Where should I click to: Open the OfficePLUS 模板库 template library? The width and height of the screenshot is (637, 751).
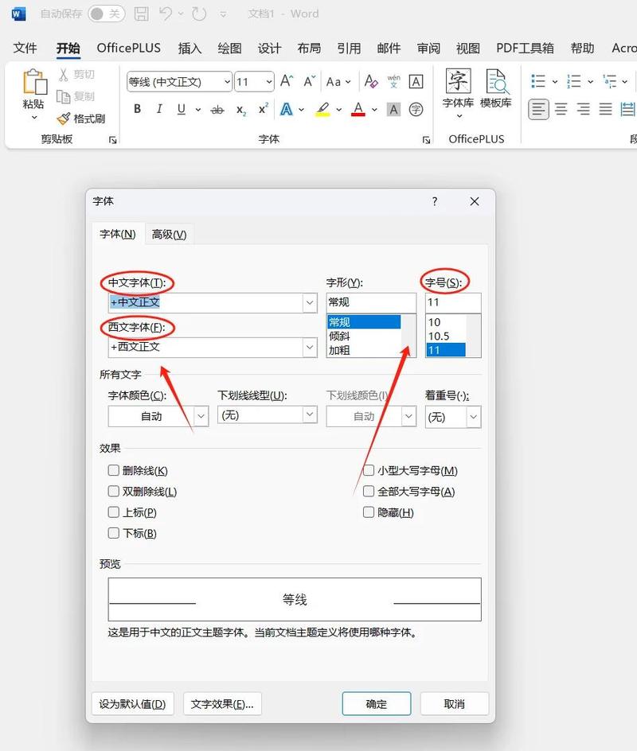(495, 89)
